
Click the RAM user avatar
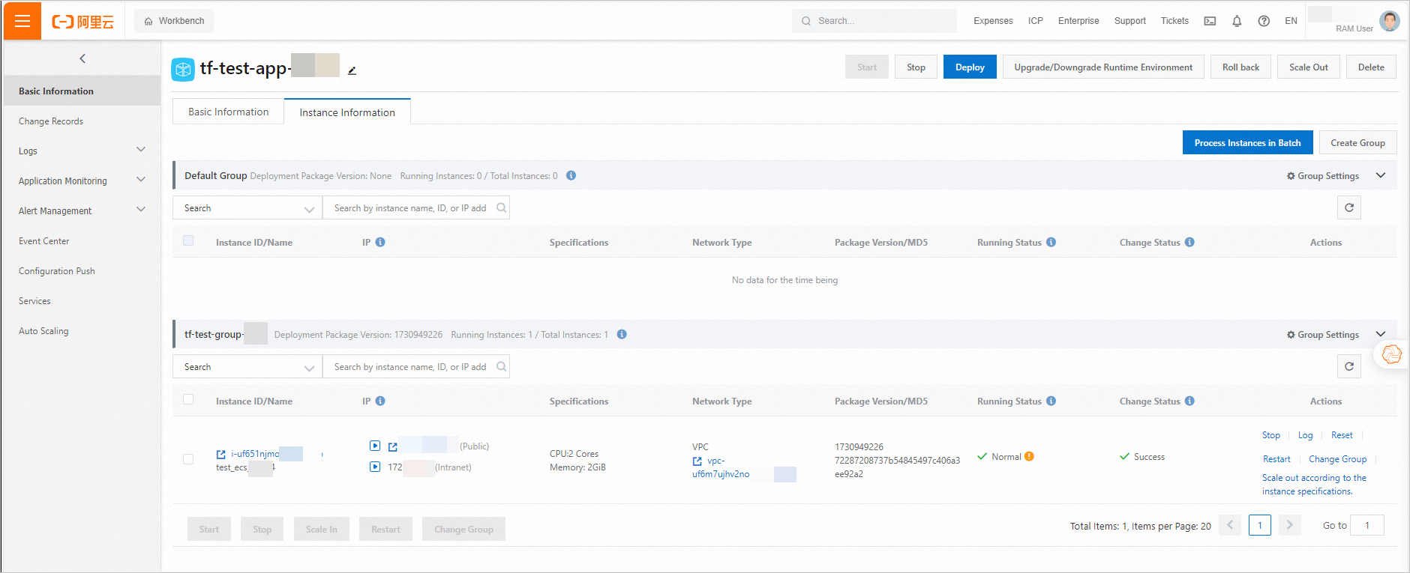tap(1390, 20)
